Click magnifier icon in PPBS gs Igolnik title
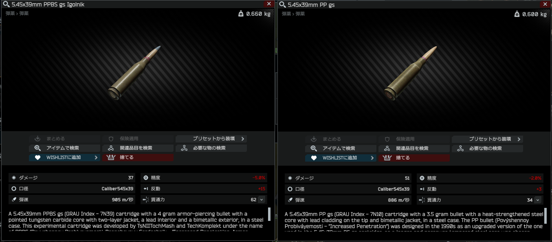 6,4
